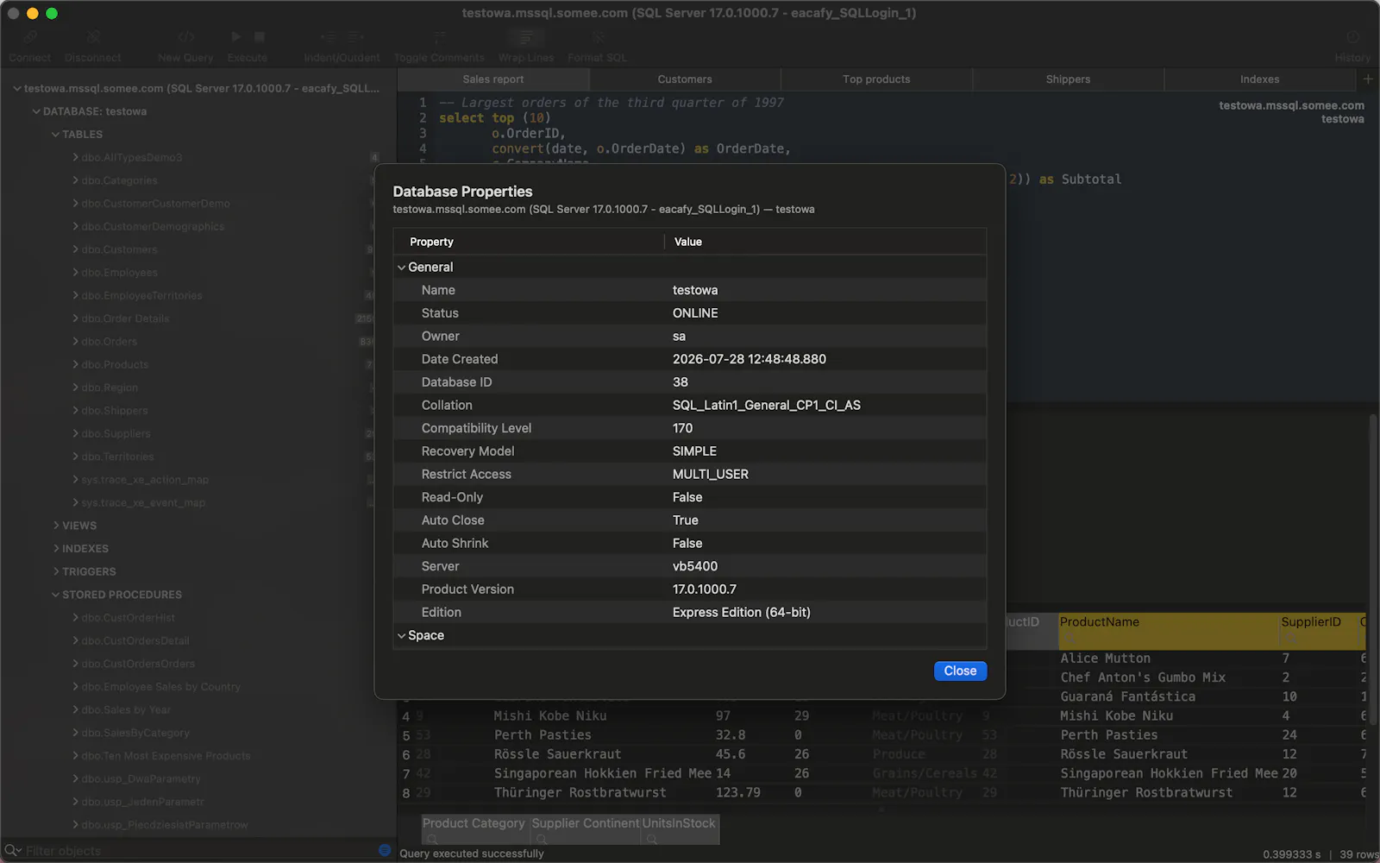The height and width of the screenshot is (863, 1380).
Task: Expand the TRIGGERS tree node
Action: (55, 571)
